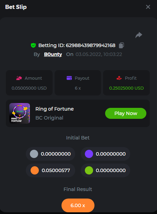Viewport: 157px width, 214px height.
Task: Click the Betting ID number text
Action: 90,45
